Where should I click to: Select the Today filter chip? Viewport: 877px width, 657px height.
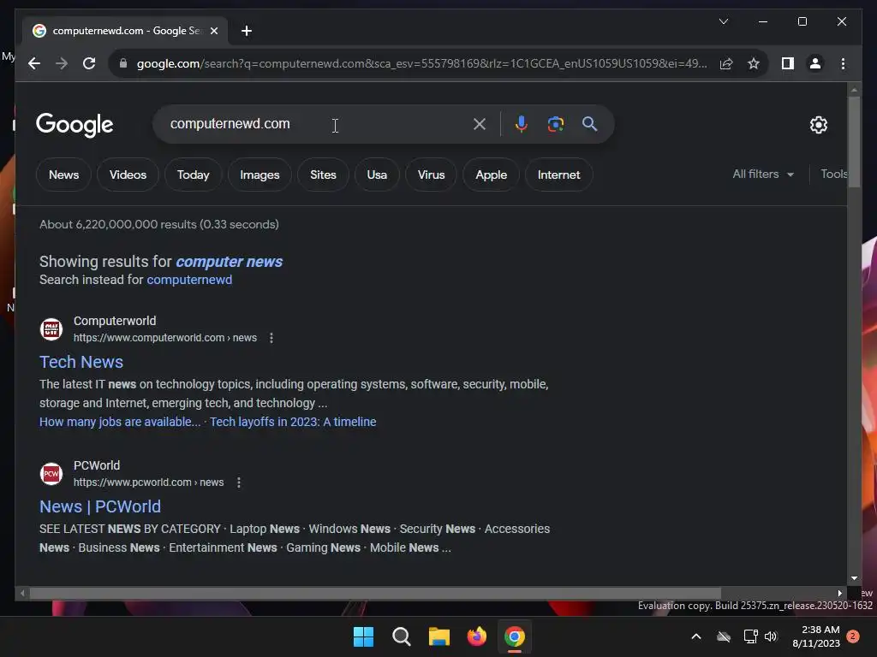(193, 175)
